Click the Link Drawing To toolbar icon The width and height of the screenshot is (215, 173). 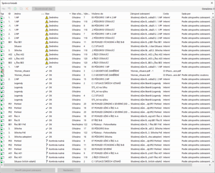[x=3, y=9]
